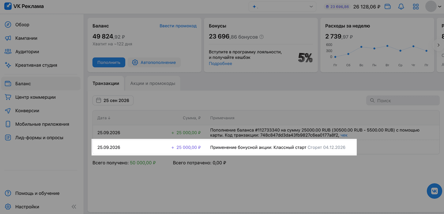
Task: Click the VK Реклама logo icon
Action: (8, 6)
